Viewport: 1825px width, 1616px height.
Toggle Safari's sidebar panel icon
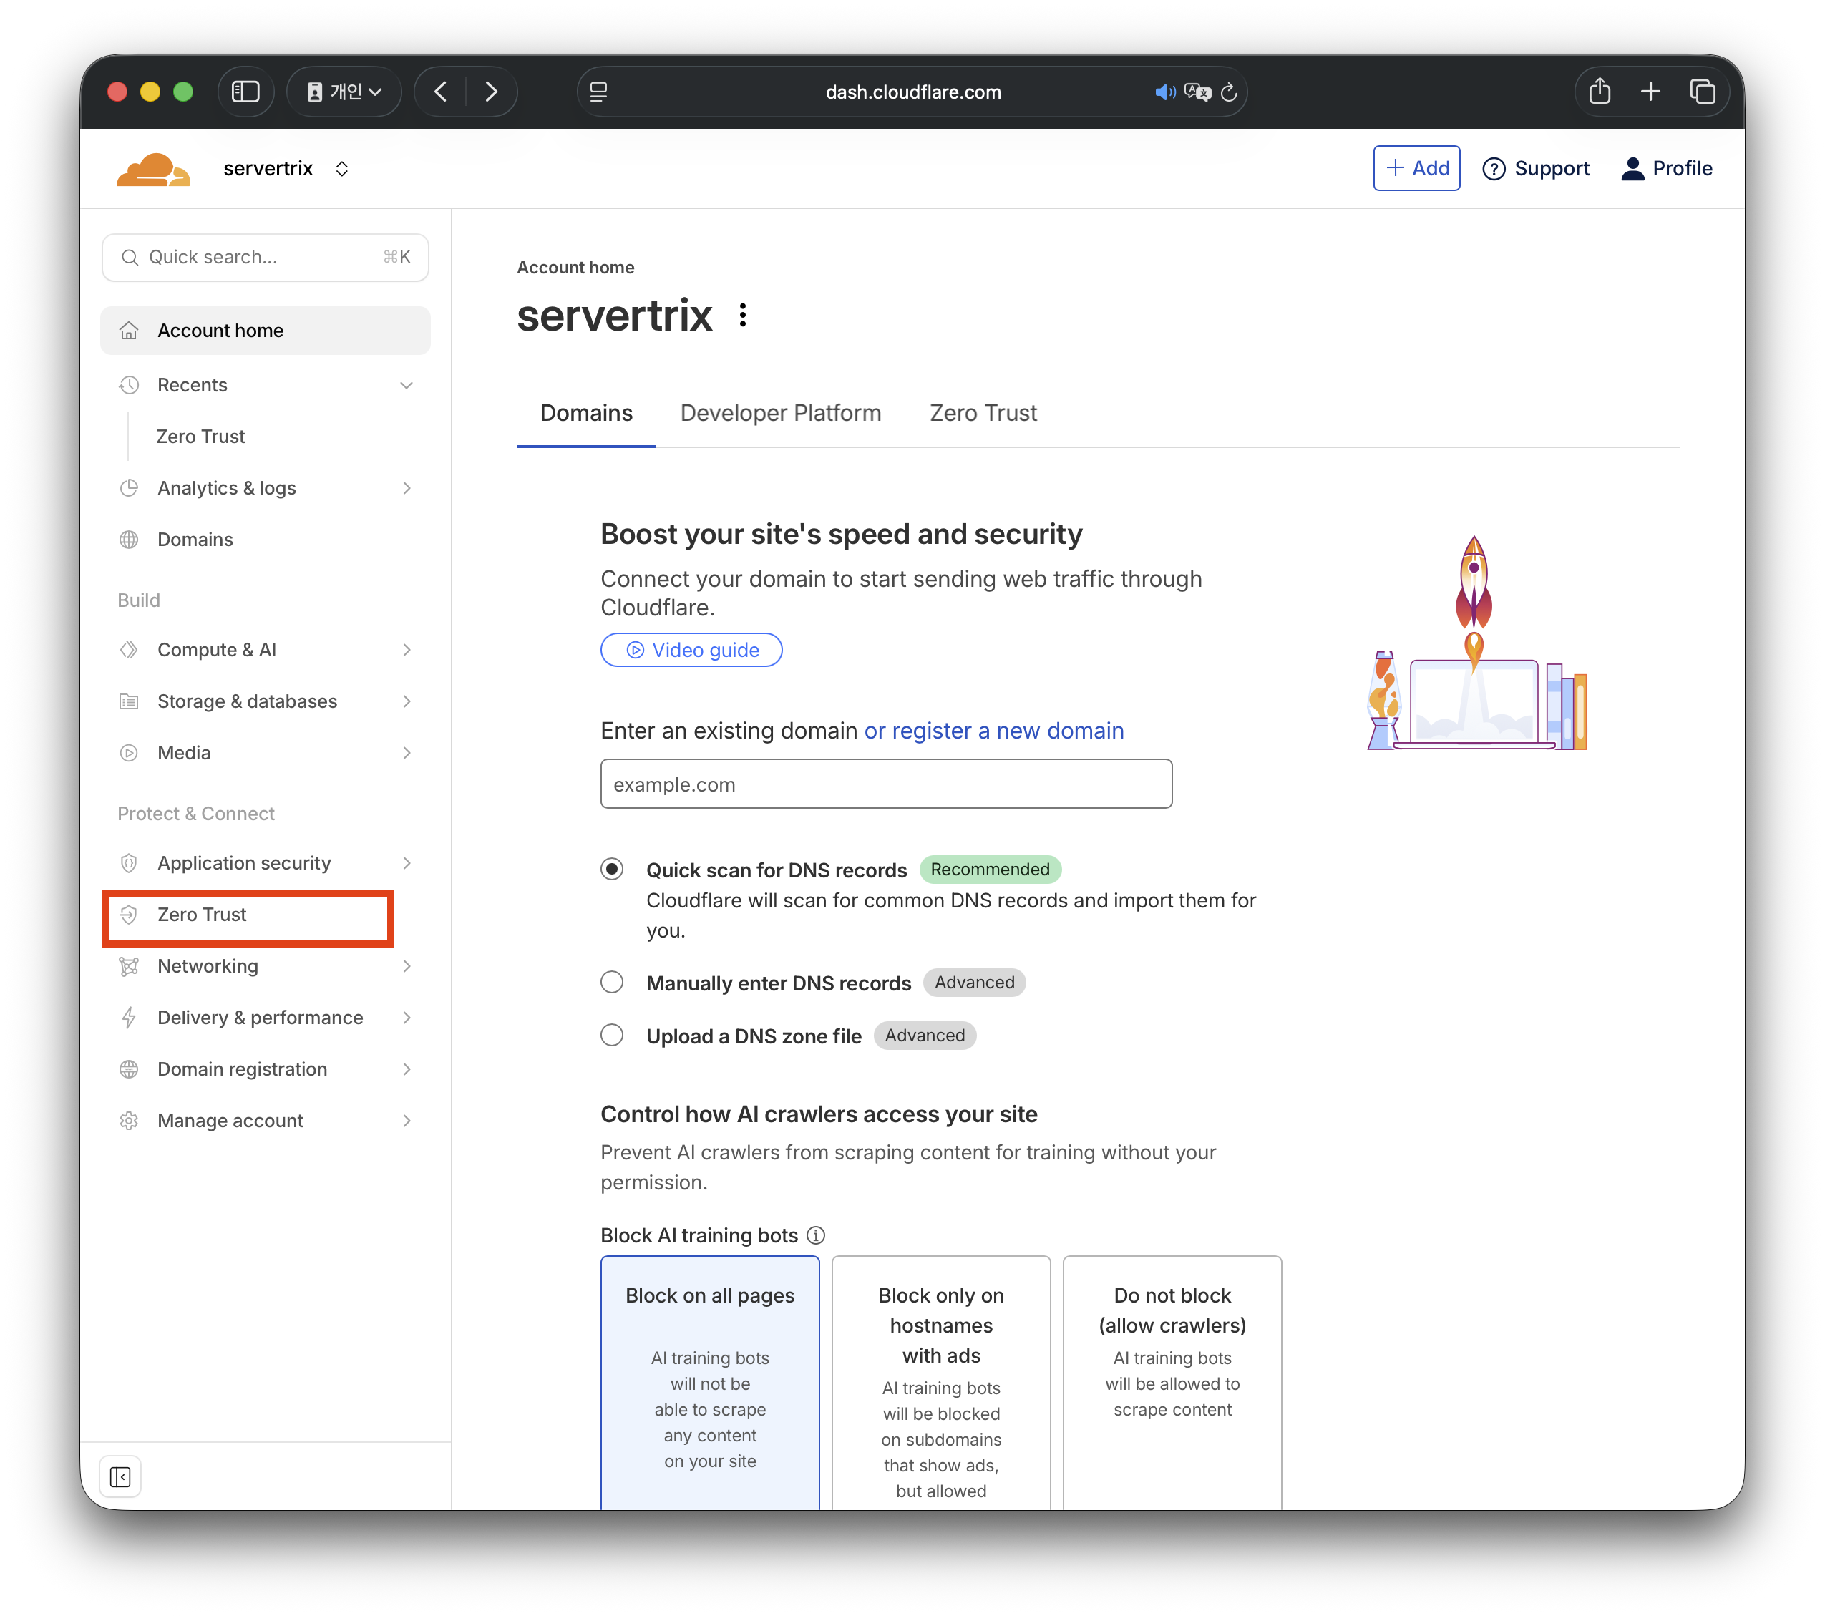click(x=245, y=92)
